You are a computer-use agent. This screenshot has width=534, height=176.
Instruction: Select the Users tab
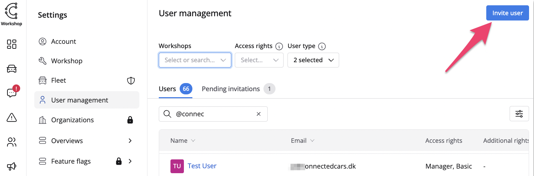pyautogui.click(x=168, y=89)
